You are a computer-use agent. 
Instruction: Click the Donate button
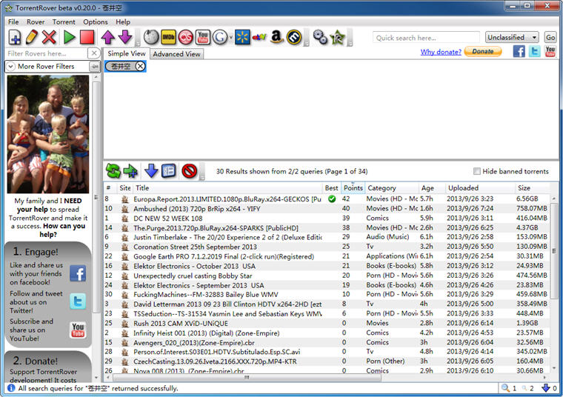483,51
